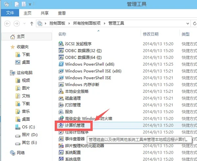Sort by the 名称 column header
This screenshot has height=161, width=197.
[x=62, y=34]
